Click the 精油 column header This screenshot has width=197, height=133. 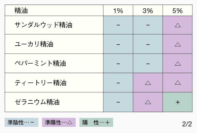(21, 11)
